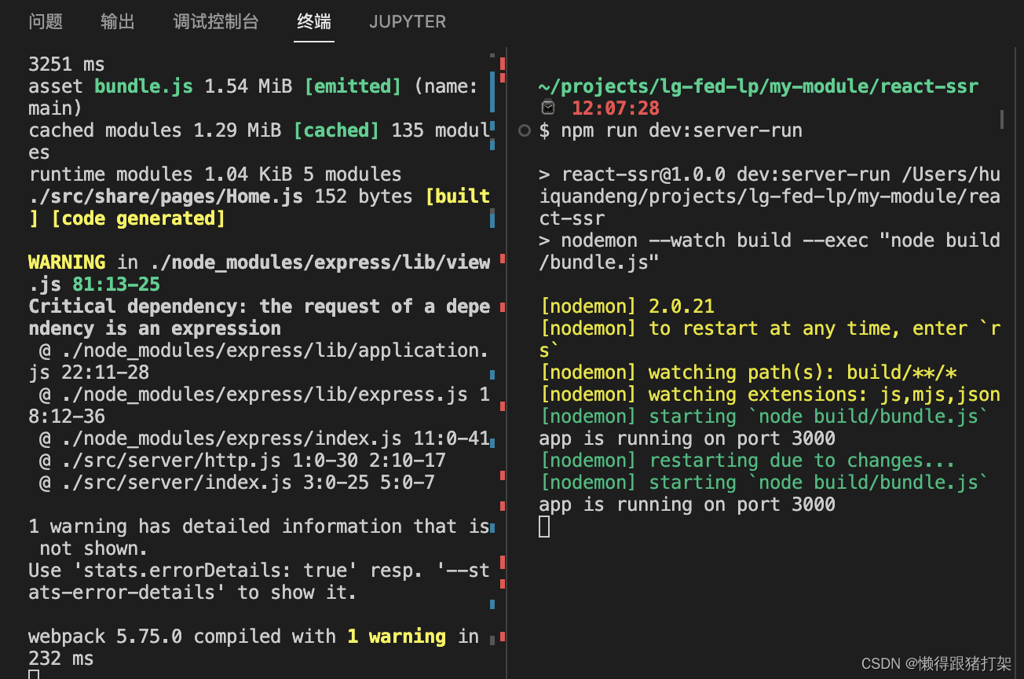Click "1 warning has detailed information" line
The height and width of the screenshot is (679, 1024).
coord(259,527)
